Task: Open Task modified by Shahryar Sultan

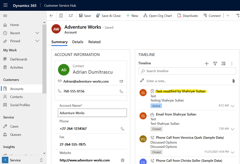Action: click(x=181, y=91)
